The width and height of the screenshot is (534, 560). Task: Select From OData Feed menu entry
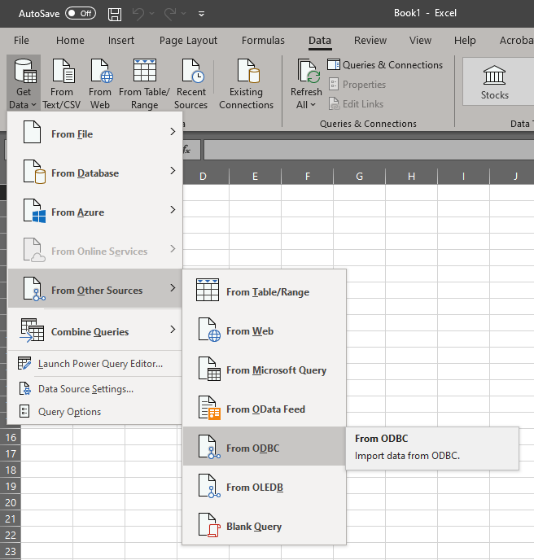[x=264, y=409]
